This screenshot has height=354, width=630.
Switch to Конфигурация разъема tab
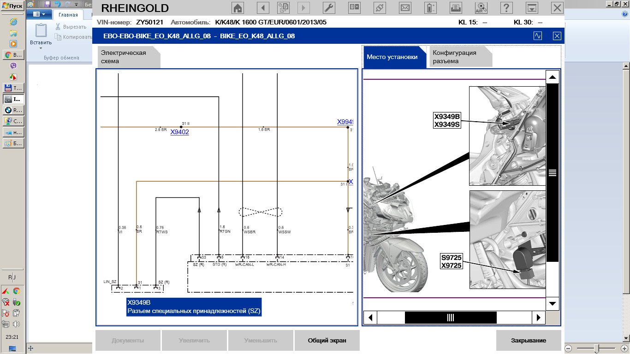tap(460, 57)
